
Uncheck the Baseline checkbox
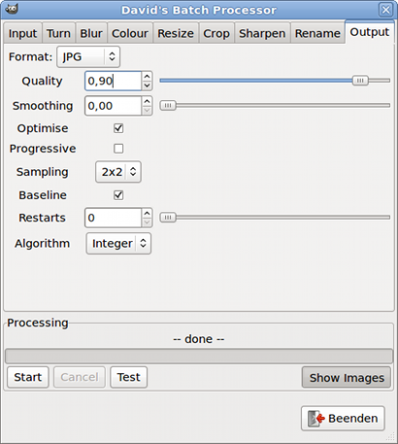click(118, 195)
